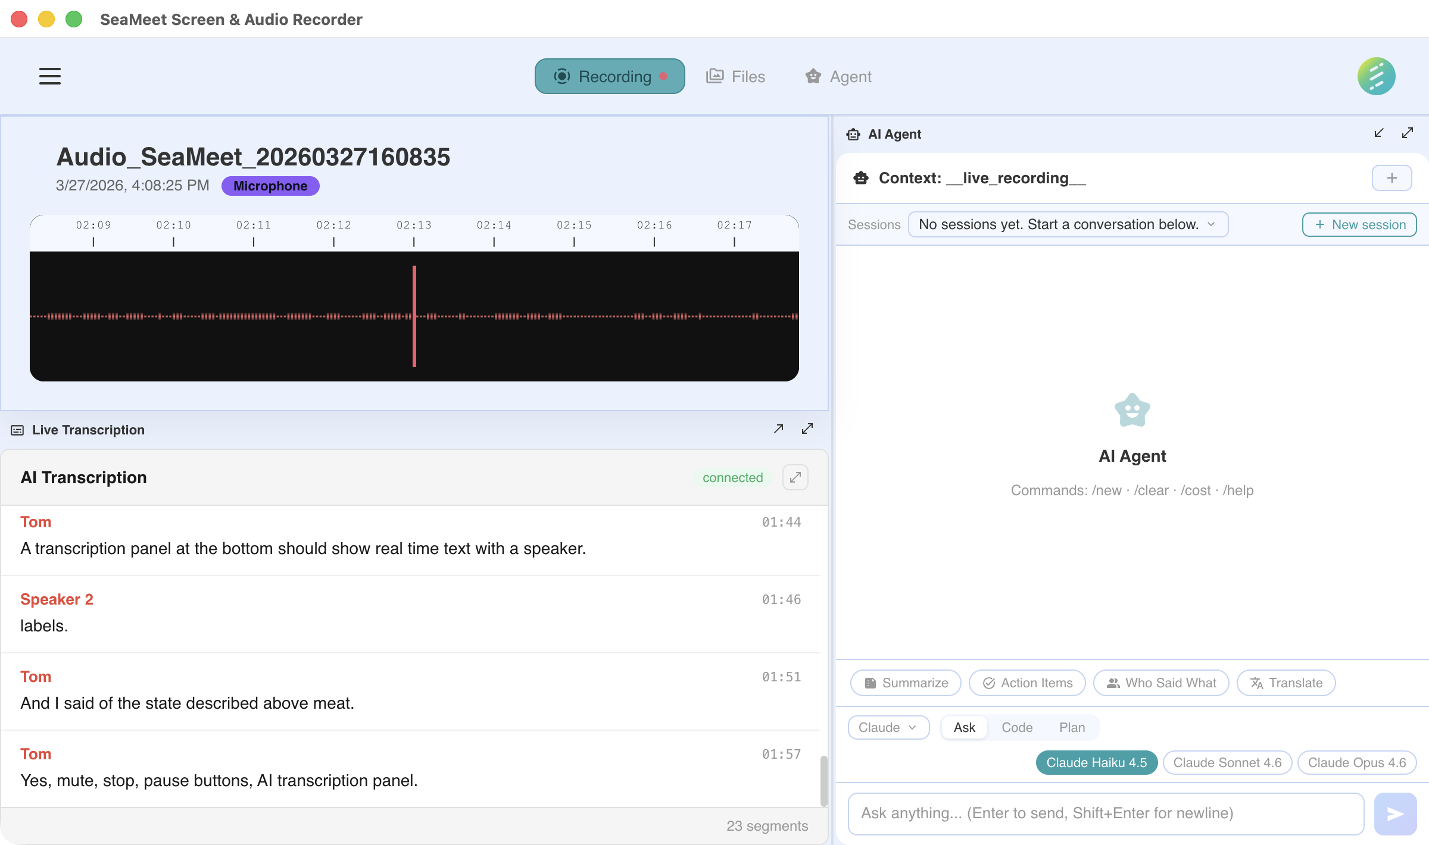Select Claude Haiku 4.5 model

tap(1096, 762)
